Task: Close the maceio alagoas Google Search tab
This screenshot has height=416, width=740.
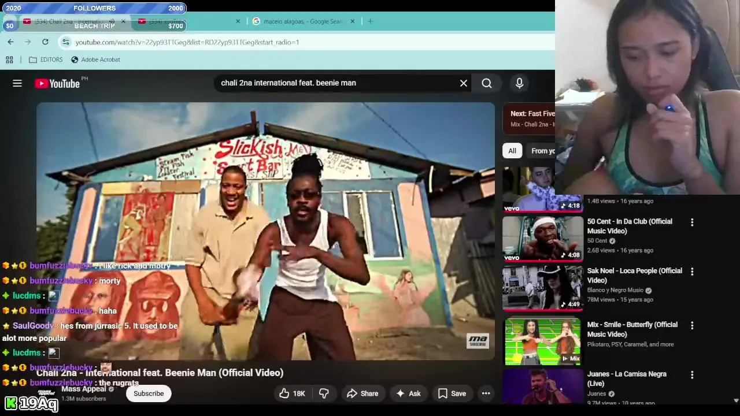Action: point(352,21)
